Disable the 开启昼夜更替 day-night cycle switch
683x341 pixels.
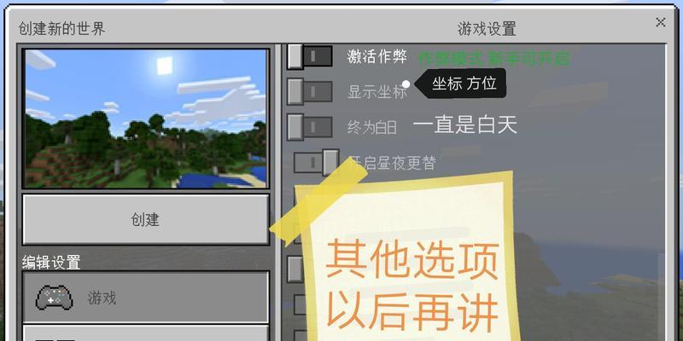(316, 163)
